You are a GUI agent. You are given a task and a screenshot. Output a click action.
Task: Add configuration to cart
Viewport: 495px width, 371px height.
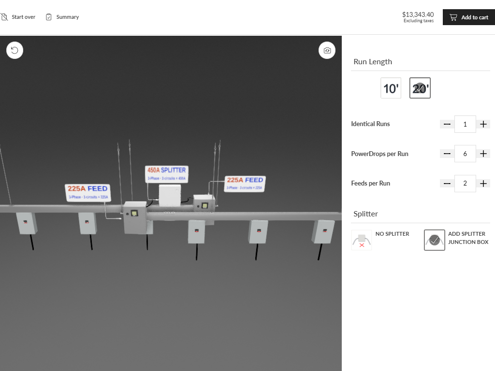point(469,17)
